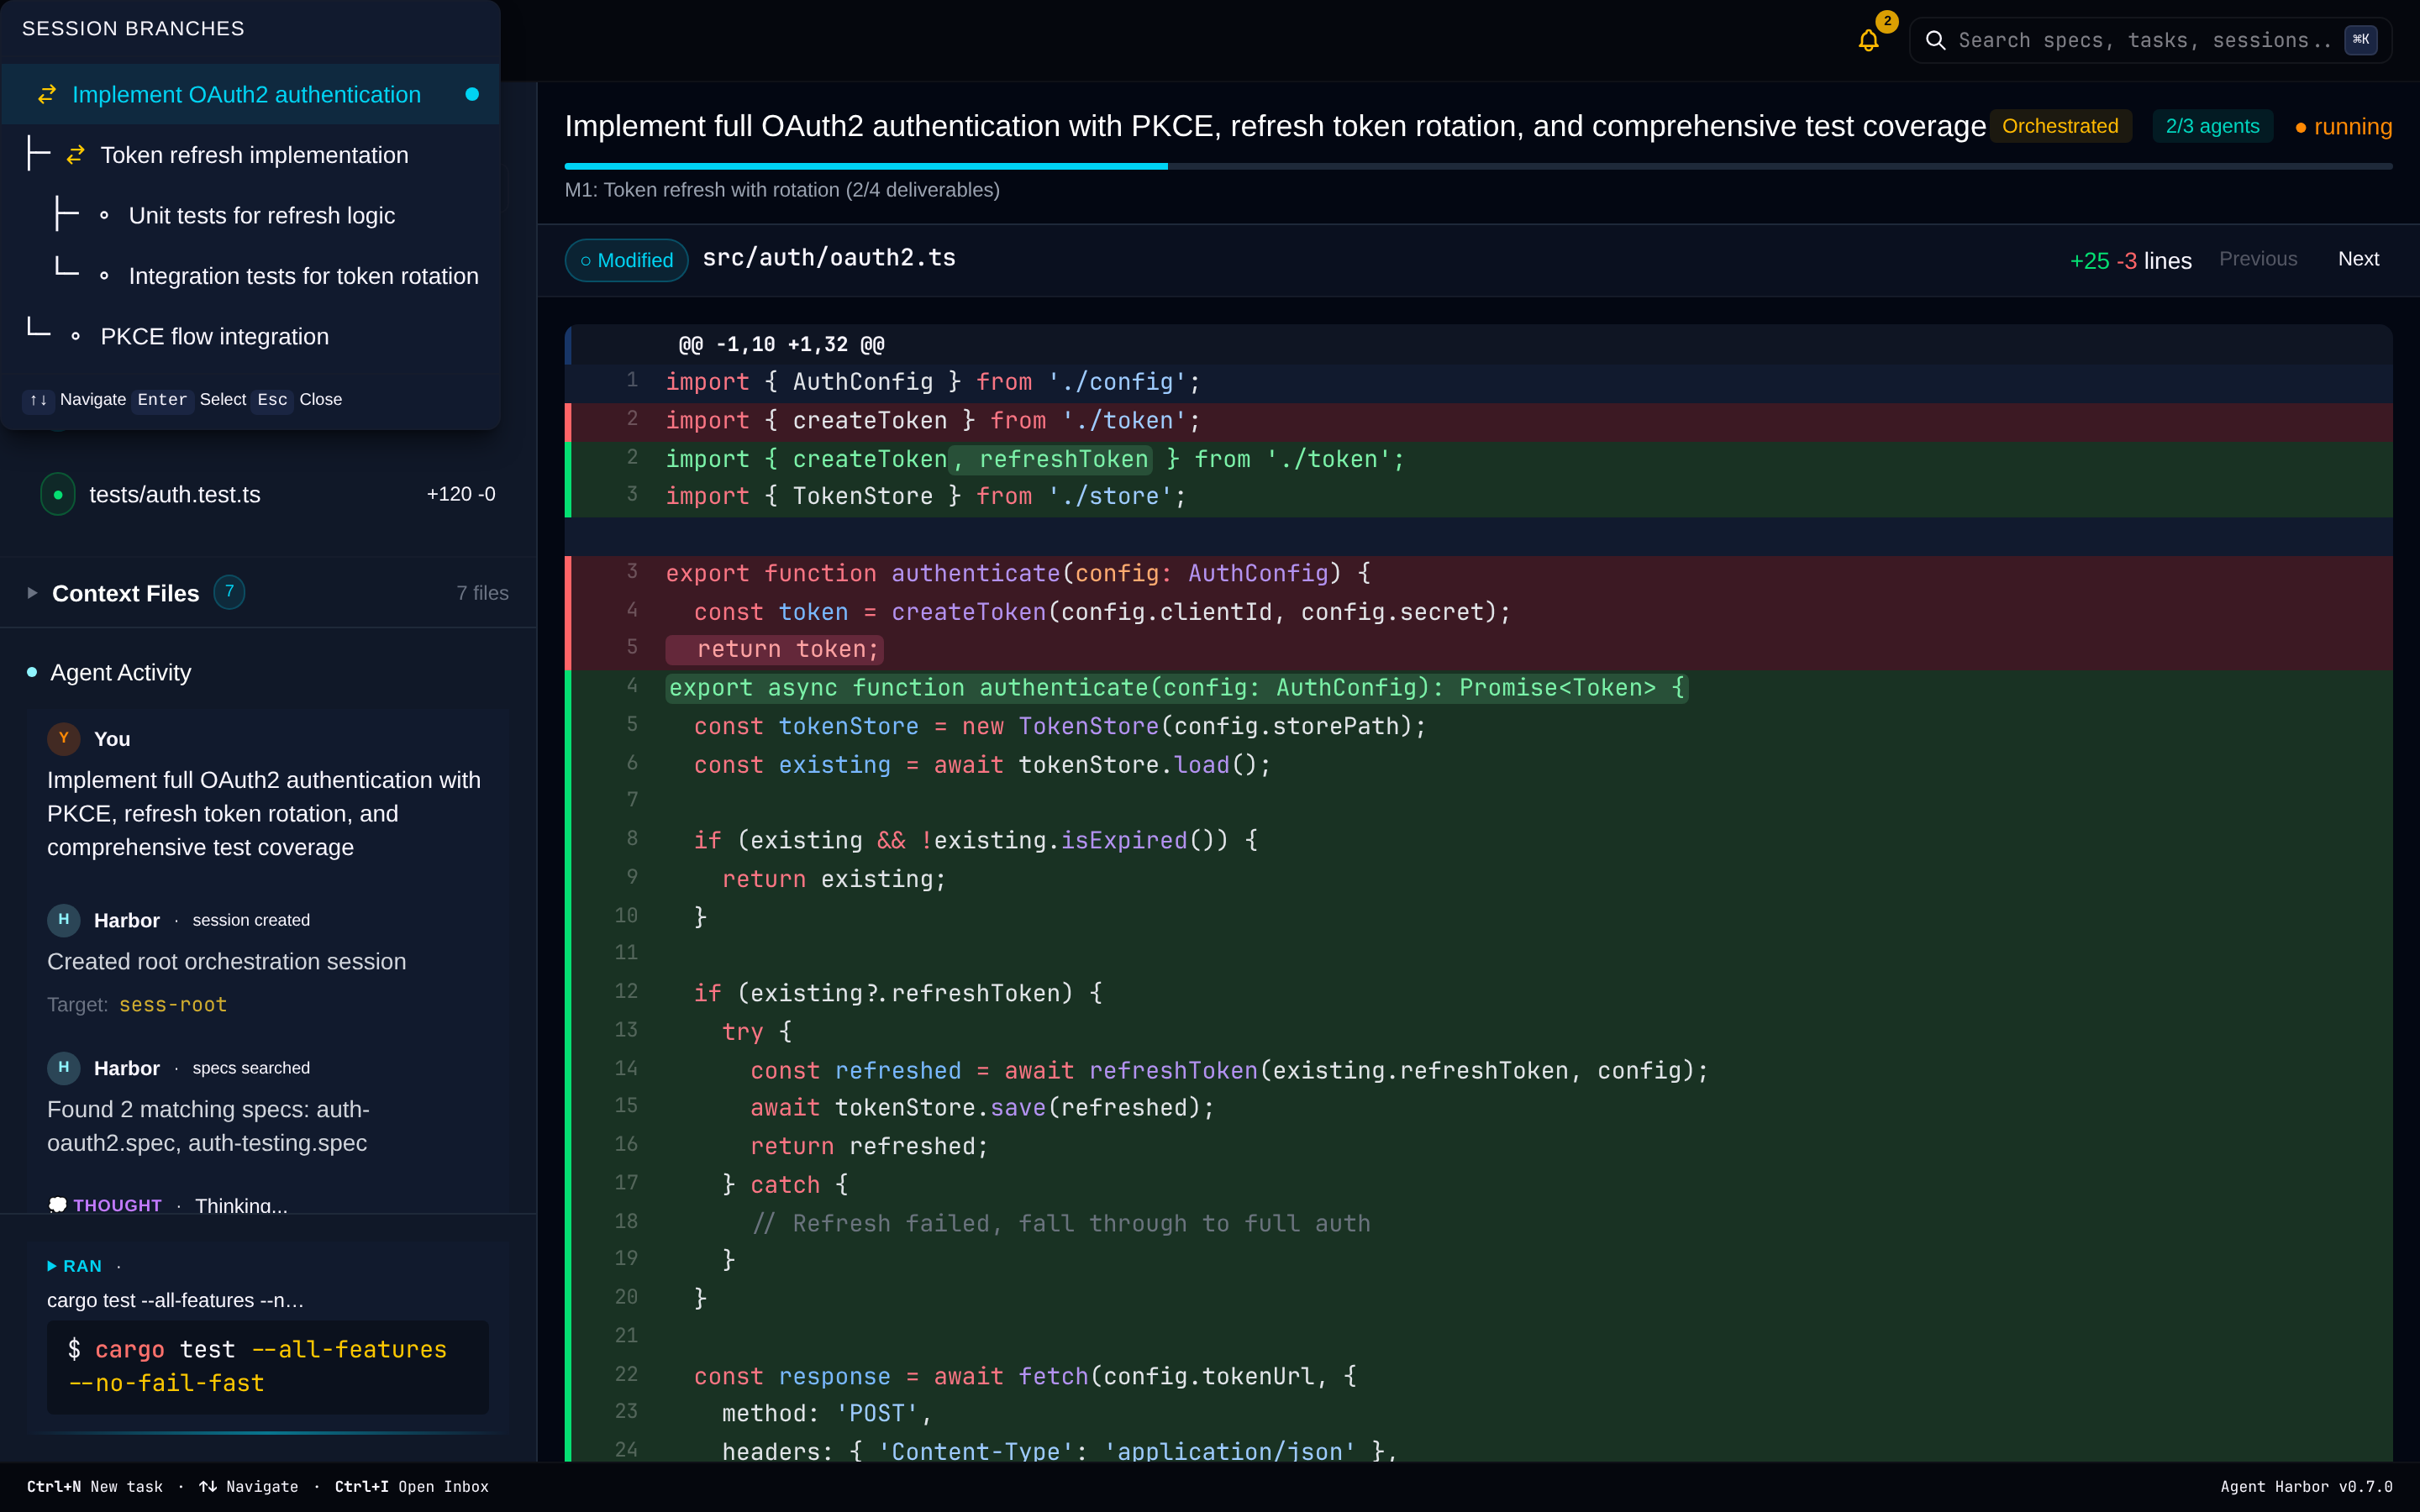Viewport: 2420px width, 1512px height.
Task: Click the sess-root target link
Action: [x=173, y=1004]
